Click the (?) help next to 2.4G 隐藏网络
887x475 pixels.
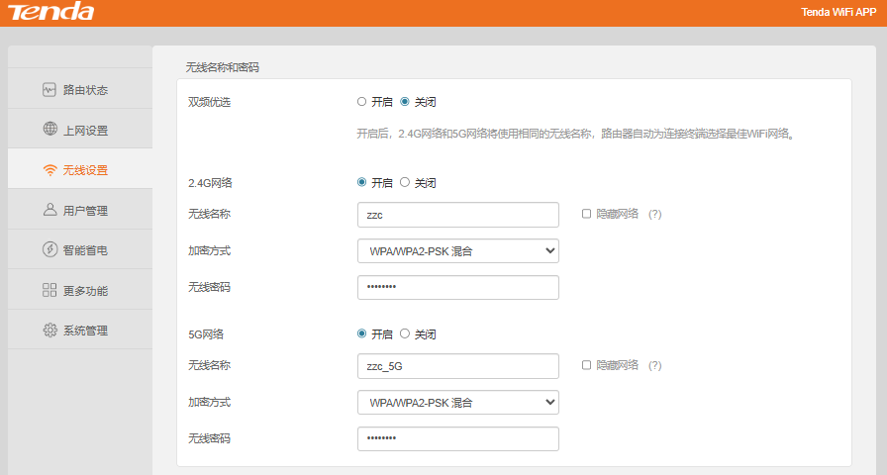tap(655, 215)
